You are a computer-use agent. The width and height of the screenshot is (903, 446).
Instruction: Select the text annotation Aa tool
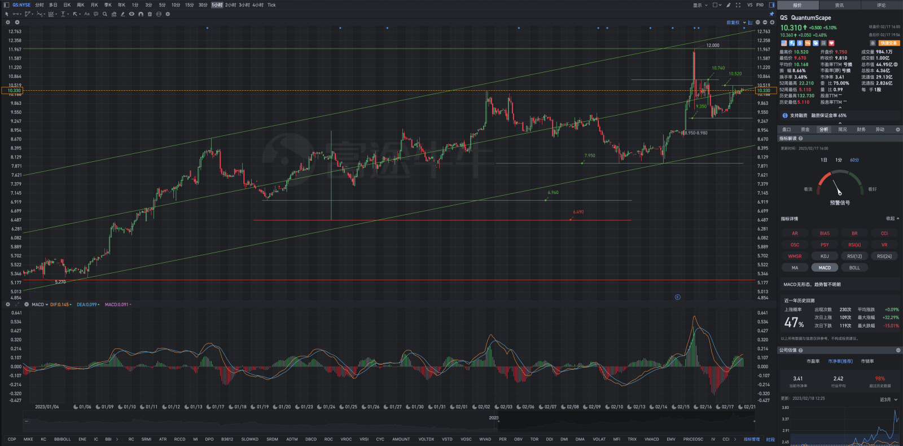(x=87, y=14)
